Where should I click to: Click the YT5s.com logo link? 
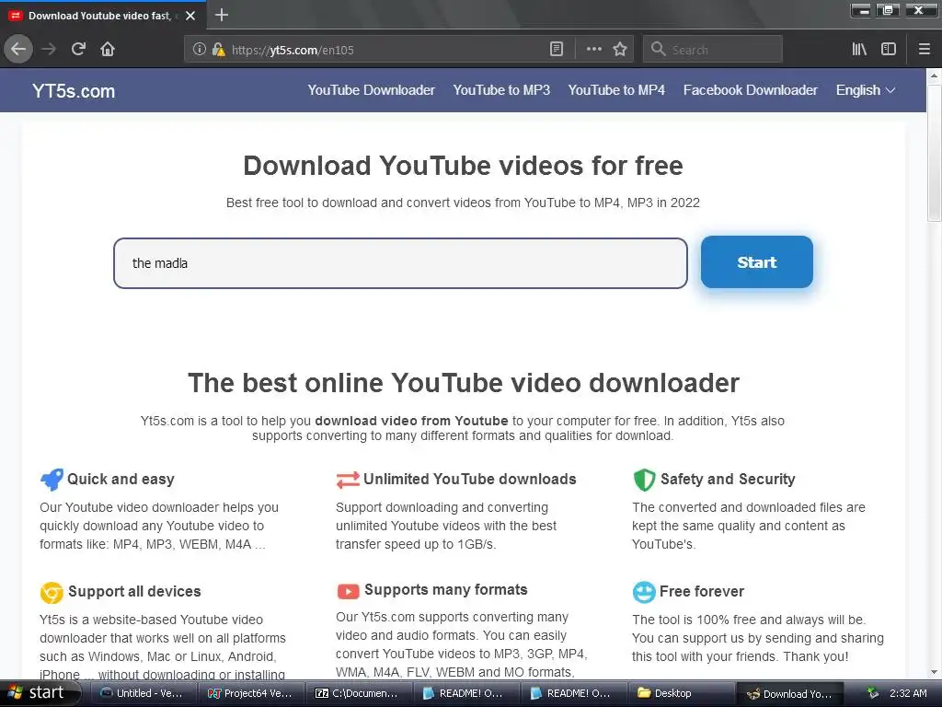(74, 91)
